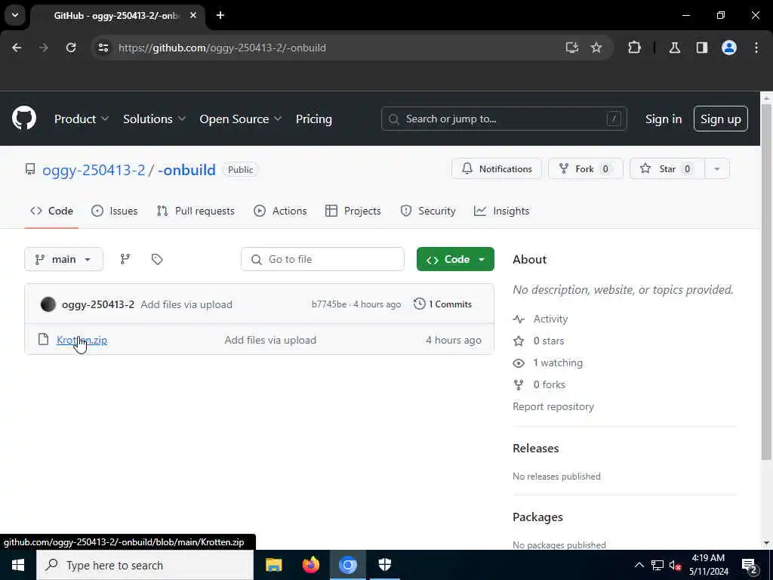This screenshot has width=773, height=580.
Task: Click the Krotten.zip file icon
Action: [43, 339]
